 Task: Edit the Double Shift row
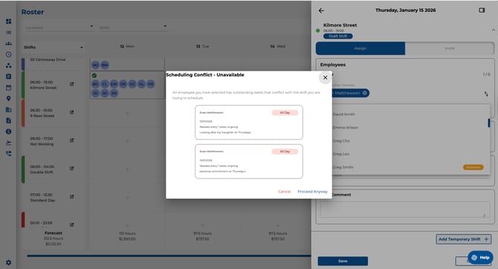72,169
